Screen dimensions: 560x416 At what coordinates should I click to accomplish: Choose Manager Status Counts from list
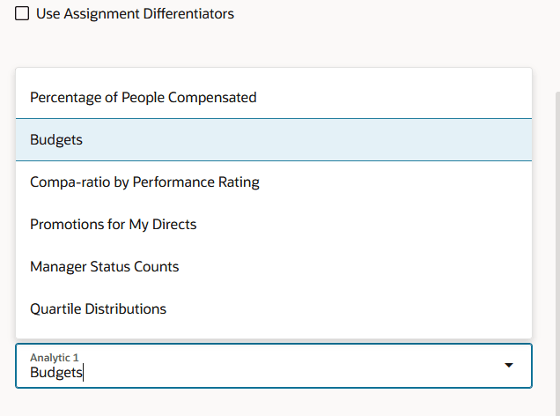tap(105, 266)
